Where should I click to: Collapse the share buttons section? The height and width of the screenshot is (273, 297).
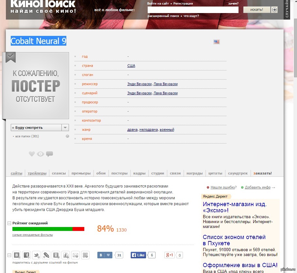point(9,255)
